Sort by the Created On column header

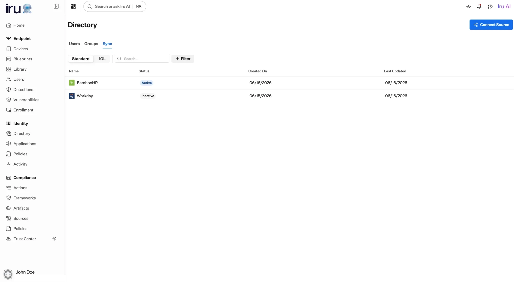tap(258, 71)
